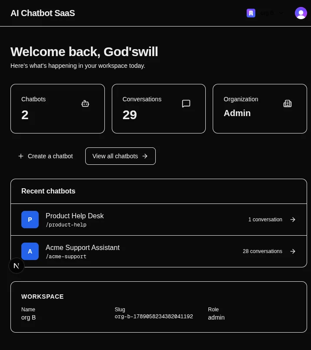Open the Acme Support Assistant chatbot
The image size is (311, 350).
(159, 251)
